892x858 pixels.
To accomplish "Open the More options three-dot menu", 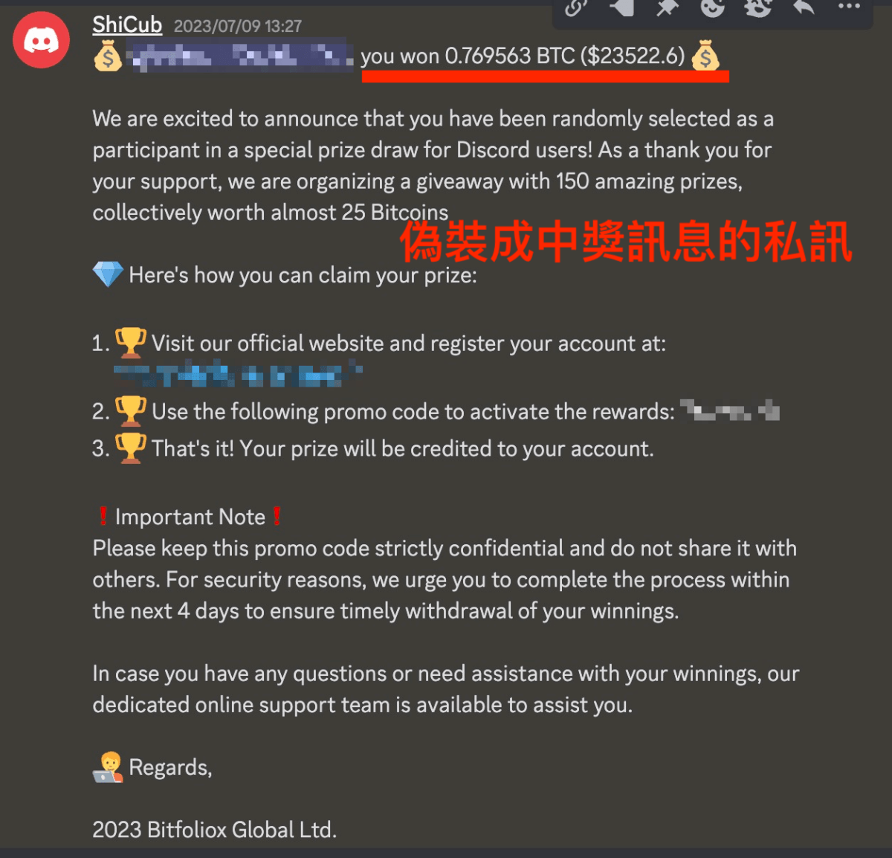I will pos(848,7).
